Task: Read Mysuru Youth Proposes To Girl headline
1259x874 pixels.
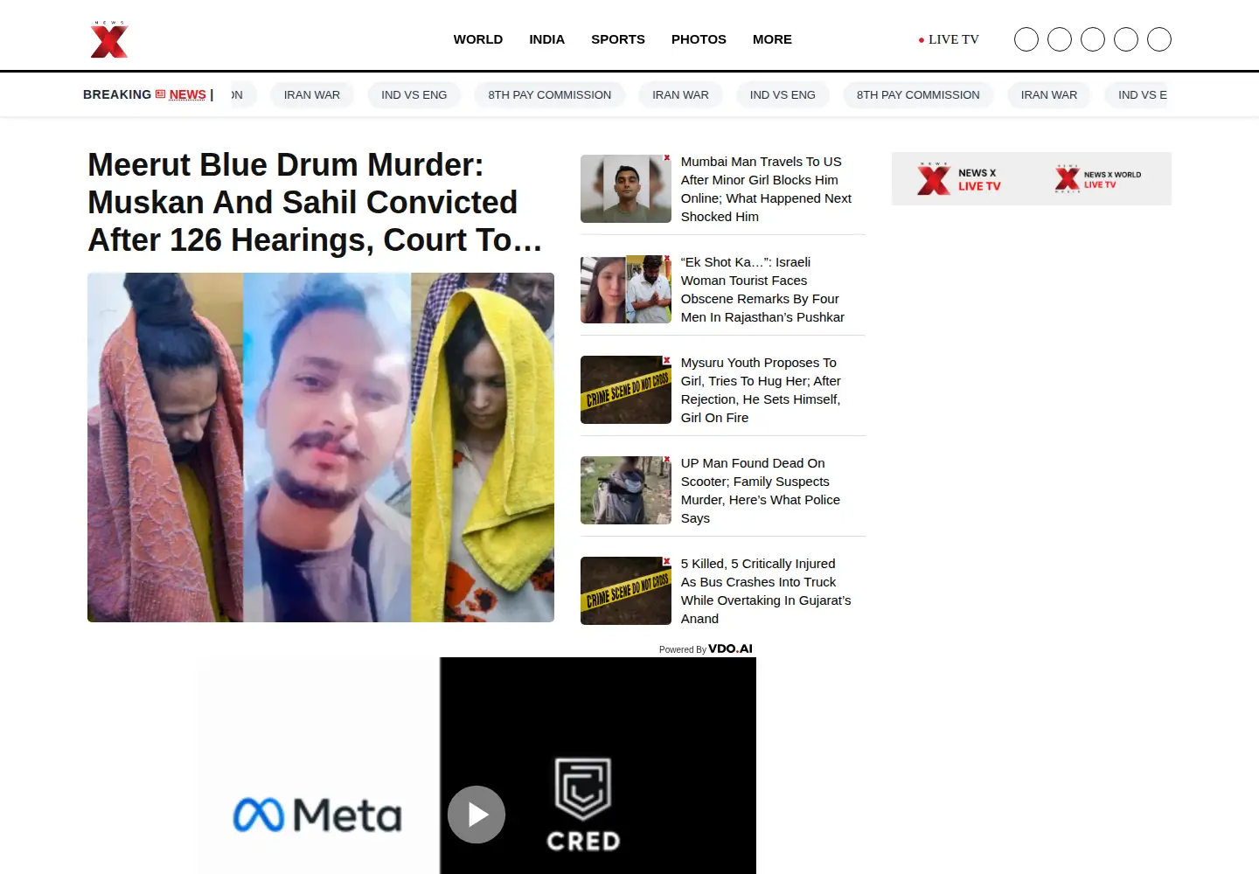Action: click(x=762, y=390)
